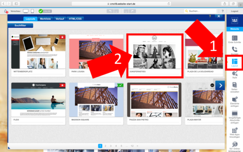
Task: Select the Layout icon in sidebar
Action: tap(235, 62)
